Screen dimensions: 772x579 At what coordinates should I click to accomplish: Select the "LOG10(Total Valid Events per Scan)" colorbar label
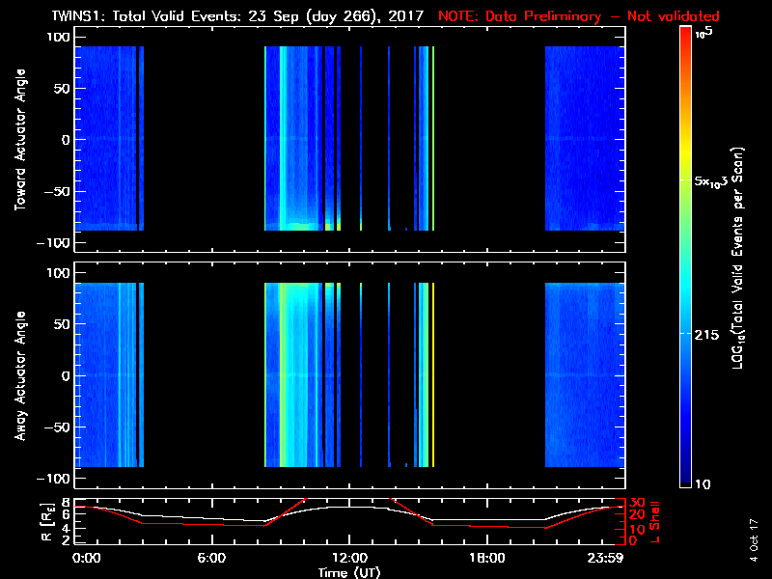[x=737, y=258]
